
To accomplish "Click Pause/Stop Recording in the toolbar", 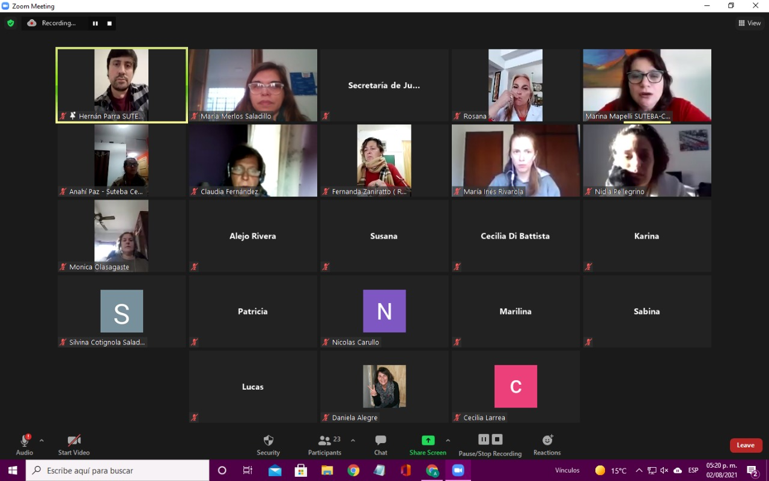I will point(490,445).
